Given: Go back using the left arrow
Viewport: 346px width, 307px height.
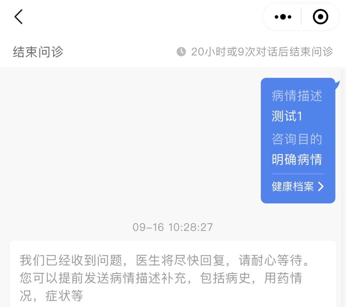Looking at the screenshot, I should coord(19,17).
